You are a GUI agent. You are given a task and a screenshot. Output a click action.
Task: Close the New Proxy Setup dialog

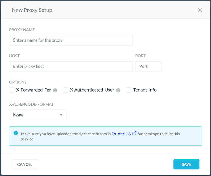(x=200, y=10)
